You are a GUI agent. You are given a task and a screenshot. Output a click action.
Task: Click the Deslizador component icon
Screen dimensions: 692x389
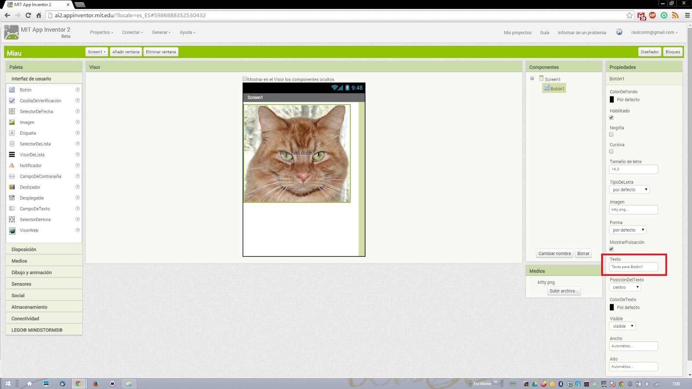coord(12,187)
